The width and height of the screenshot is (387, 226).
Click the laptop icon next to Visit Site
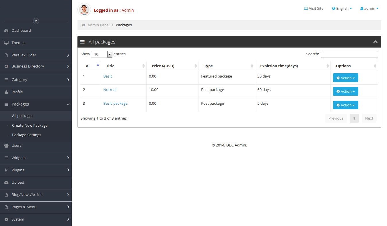[x=306, y=9]
